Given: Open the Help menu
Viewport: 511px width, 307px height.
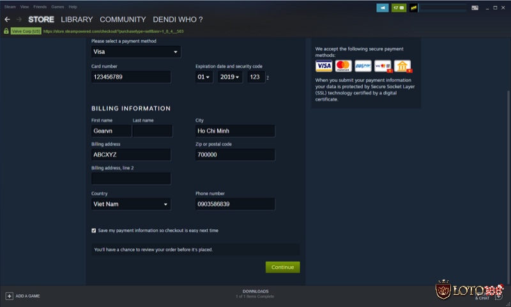Looking at the screenshot, I should (x=73, y=7).
